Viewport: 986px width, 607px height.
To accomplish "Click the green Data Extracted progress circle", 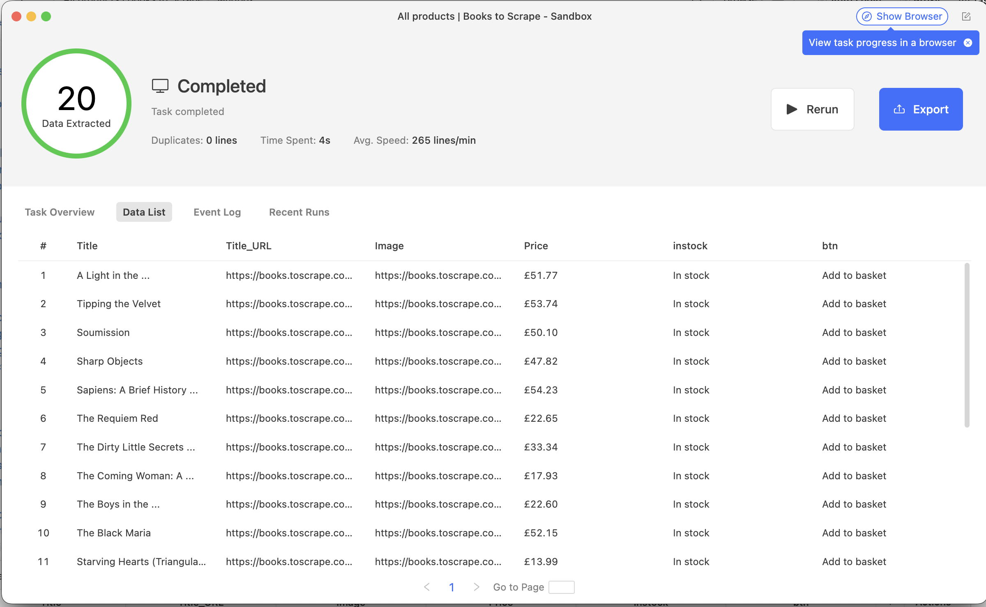I will (x=76, y=103).
